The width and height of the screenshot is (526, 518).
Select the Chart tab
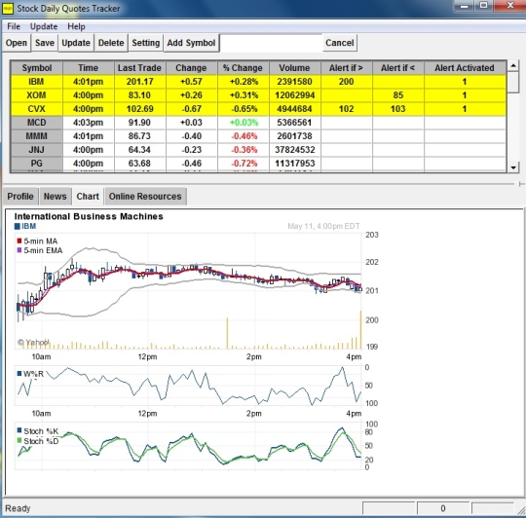pos(88,197)
